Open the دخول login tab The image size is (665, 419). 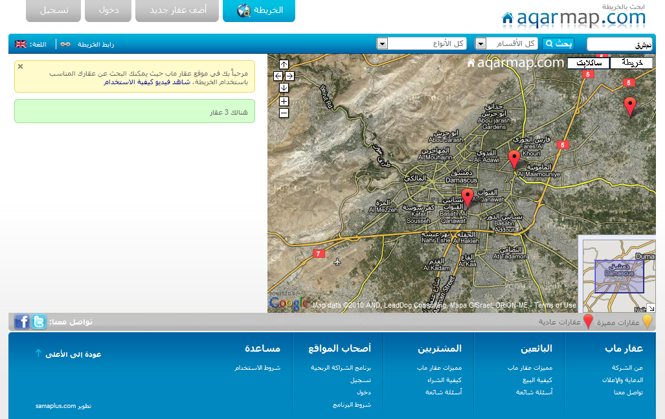click(x=108, y=10)
